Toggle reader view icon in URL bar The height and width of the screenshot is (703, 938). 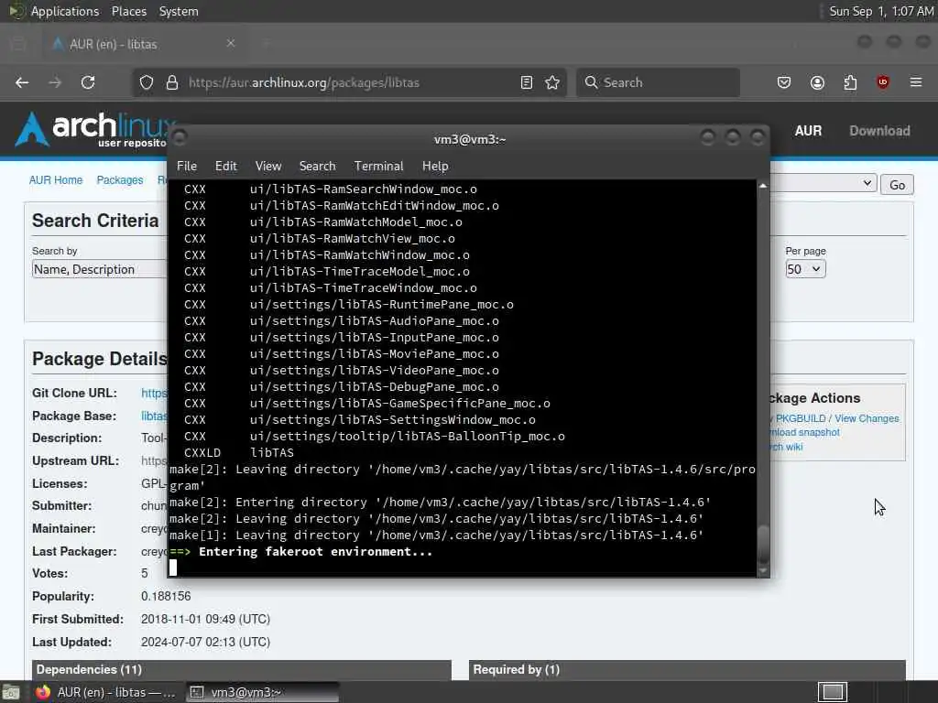[527, 82]
